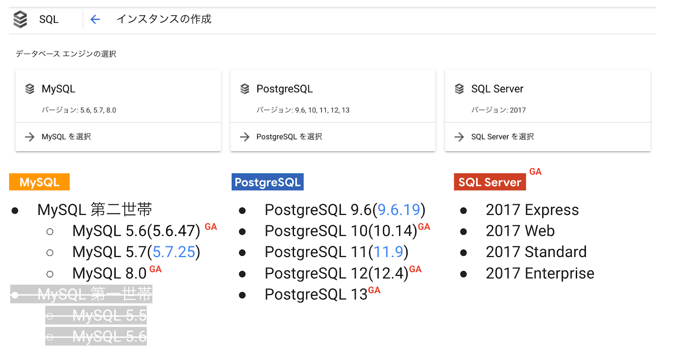Open the blue 5.7.25 version link
The height and width of the screenshot is (355, 673).
tap(174, 252)
